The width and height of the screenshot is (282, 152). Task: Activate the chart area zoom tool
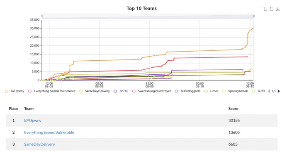coord(265,9)
